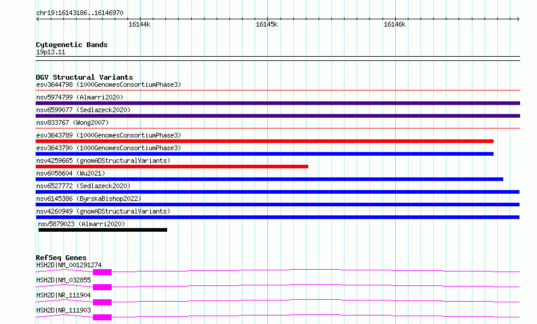
Task: Click the magenta exon of NM_032855
Action: coord(102,287)
